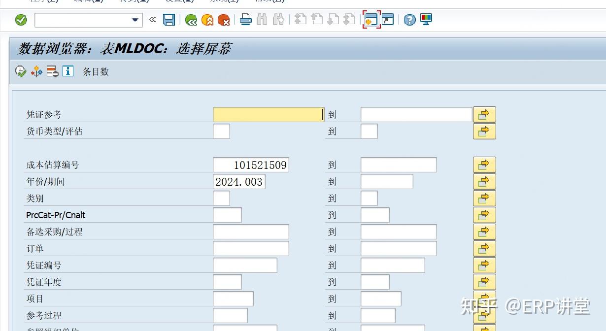606x331 pixels.
Task: Click the Print icon
Action: (x=246, y=20)
